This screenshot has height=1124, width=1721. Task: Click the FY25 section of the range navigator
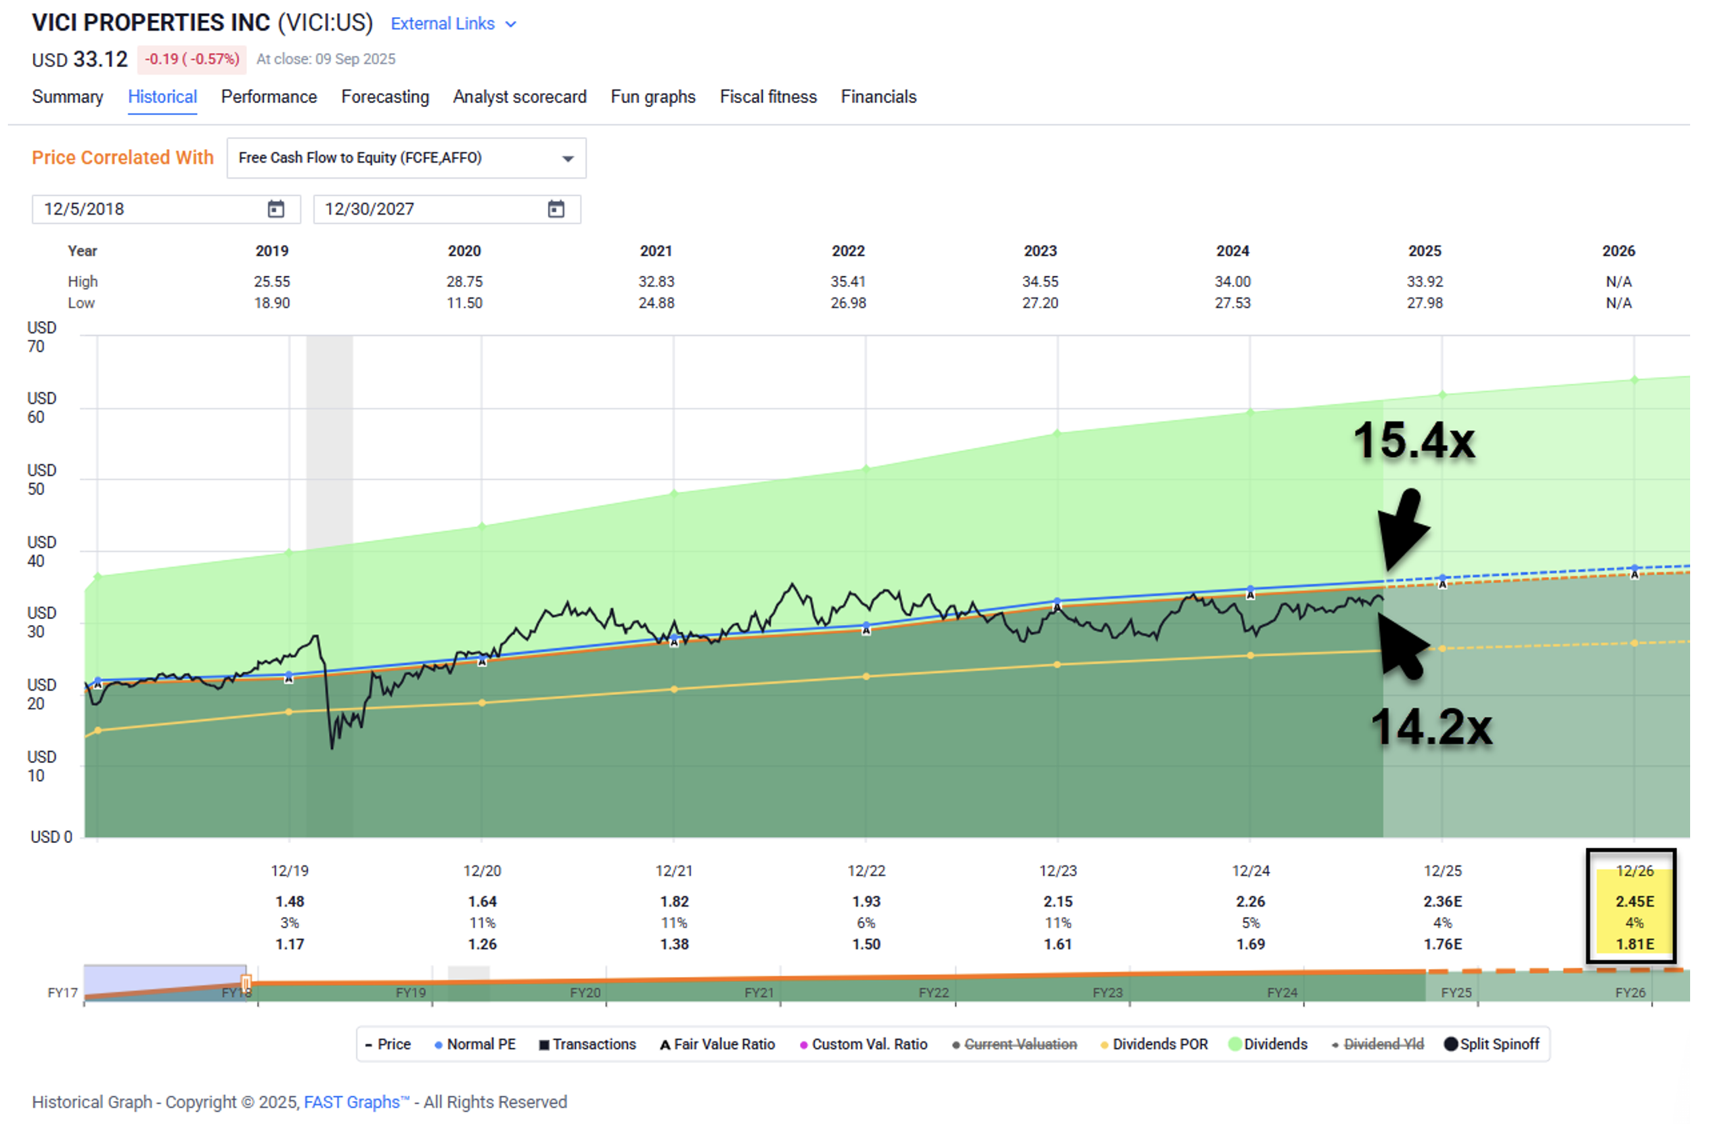pyautogui.click(x=1457, y=994)
